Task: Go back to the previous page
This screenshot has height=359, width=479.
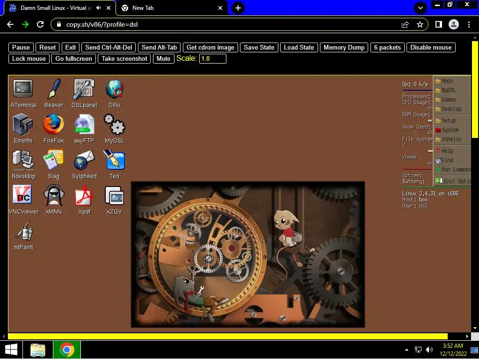Action: [10, 24]
